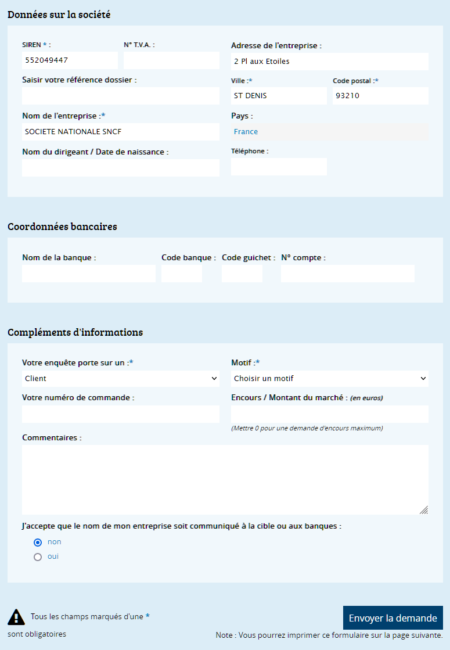The width and height of the screenshot is (450, 650).
Task: Select the "non" radio button
Action: tap(38, 542)
